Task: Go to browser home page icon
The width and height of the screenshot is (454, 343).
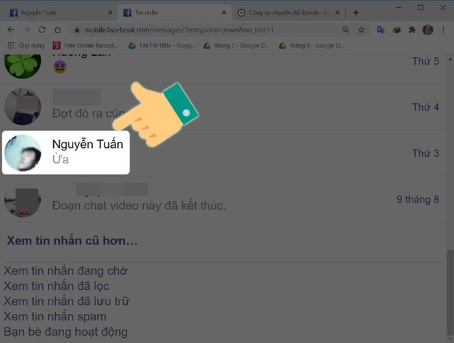Action: pos(58,30)
